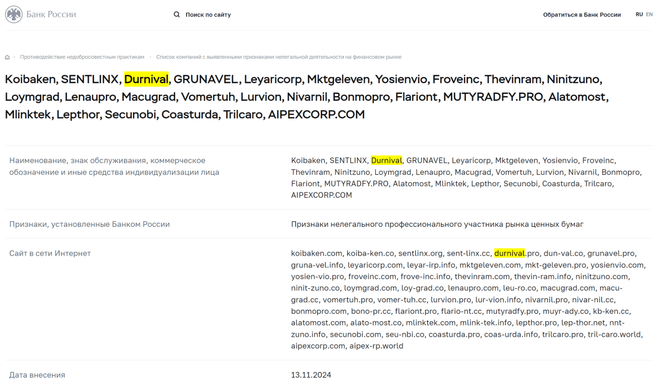This screenshot has height=382, width=654.
Task: Click alatomost.com in website list
Action: click(x=318, y=323)
